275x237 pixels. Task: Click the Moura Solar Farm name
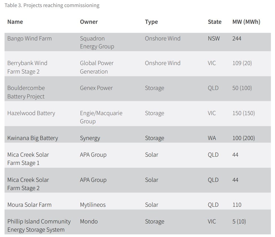(29, 205)
